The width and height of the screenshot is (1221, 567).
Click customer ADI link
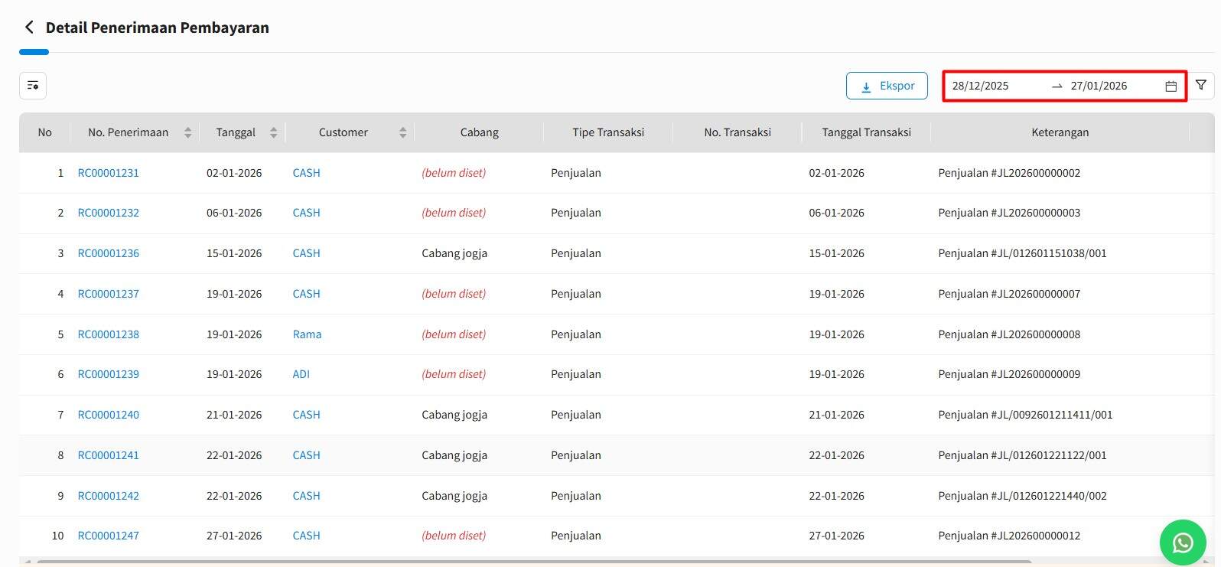(x=301, y=374)
